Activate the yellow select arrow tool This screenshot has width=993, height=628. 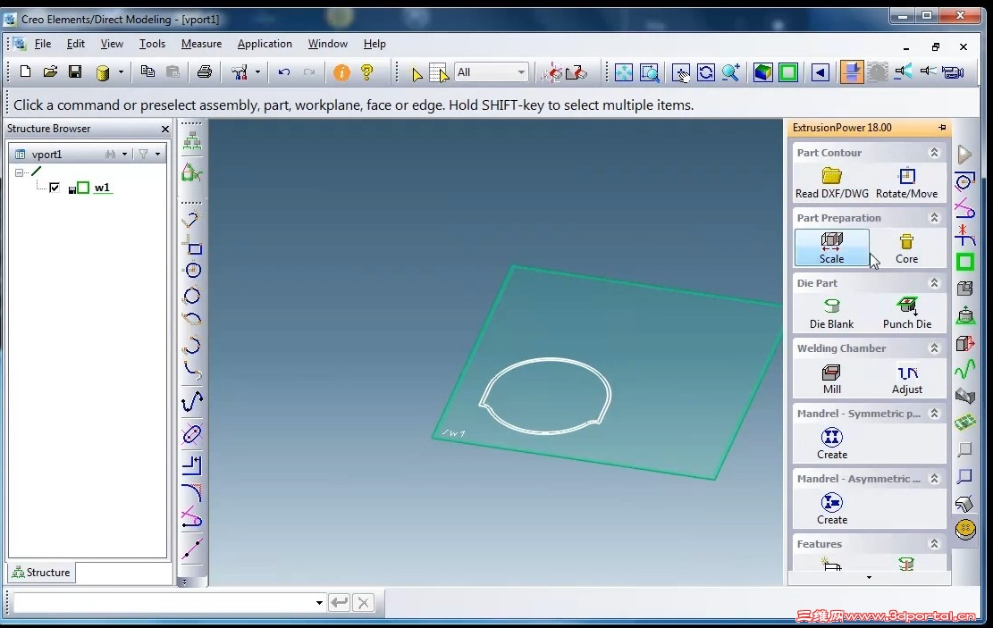(417, 73)
